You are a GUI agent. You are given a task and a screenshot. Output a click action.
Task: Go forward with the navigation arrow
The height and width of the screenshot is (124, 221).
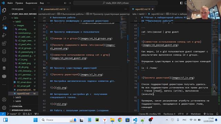tap(70, 3)
